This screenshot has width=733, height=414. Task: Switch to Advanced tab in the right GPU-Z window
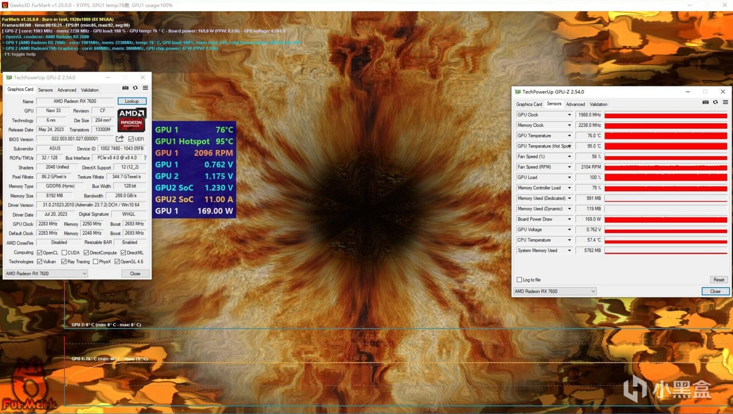[575, 104]
